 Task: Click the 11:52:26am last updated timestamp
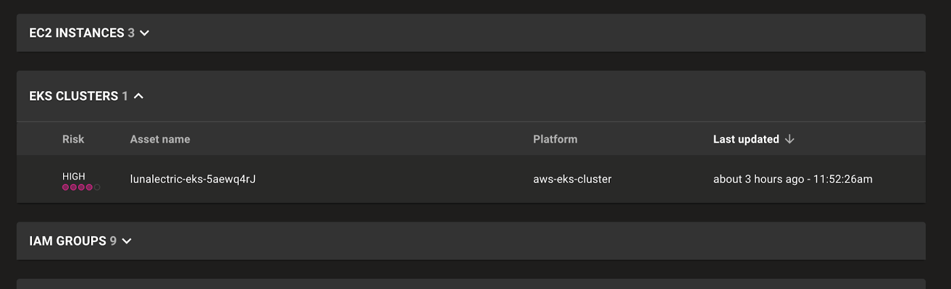[842, 179]
